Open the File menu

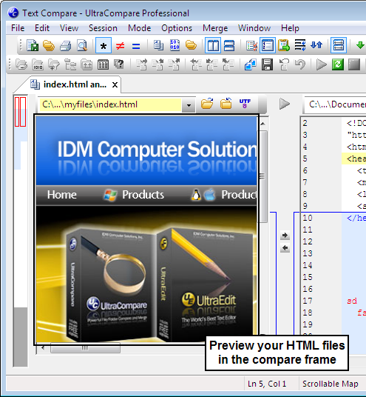coord(18,28)
